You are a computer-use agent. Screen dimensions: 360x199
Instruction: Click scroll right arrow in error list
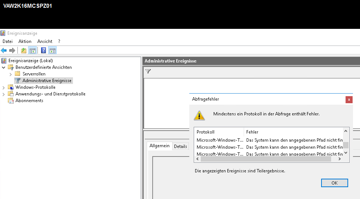[x=340, y=159]
